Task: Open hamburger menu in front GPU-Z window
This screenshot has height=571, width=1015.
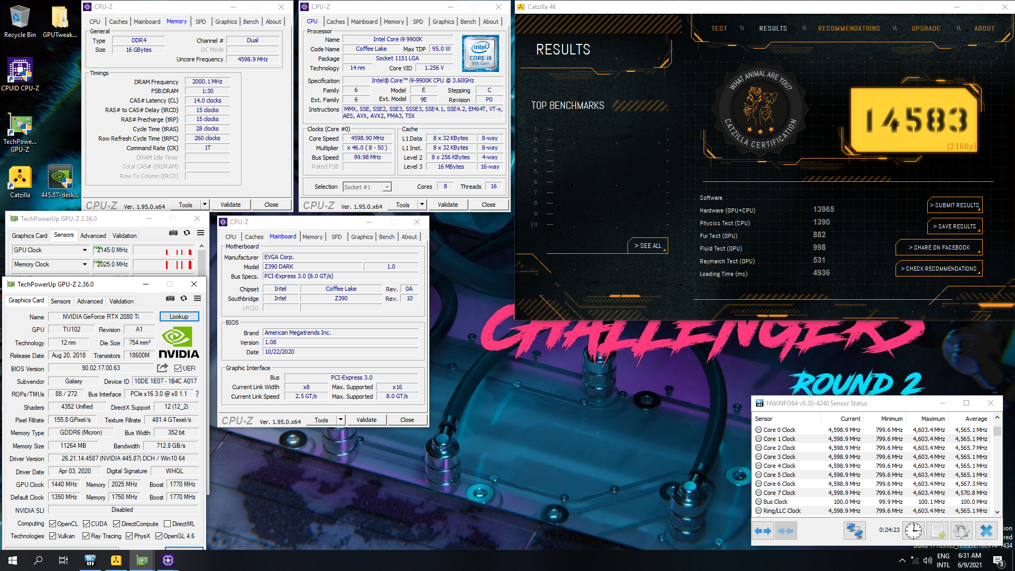Action: click(x=197, y=299)
